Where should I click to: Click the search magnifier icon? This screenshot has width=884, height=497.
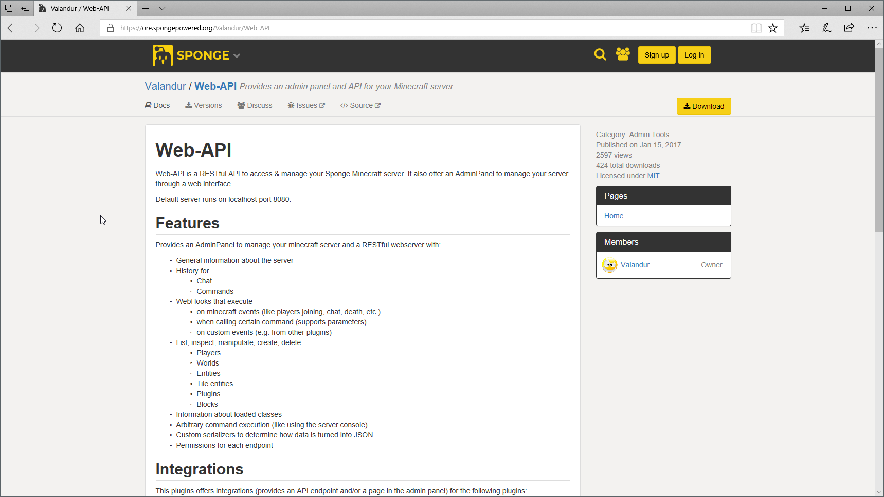pyautogui.click(x=600, y=54)
